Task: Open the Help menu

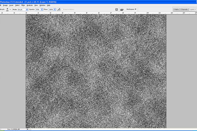Action: point(49,5)
